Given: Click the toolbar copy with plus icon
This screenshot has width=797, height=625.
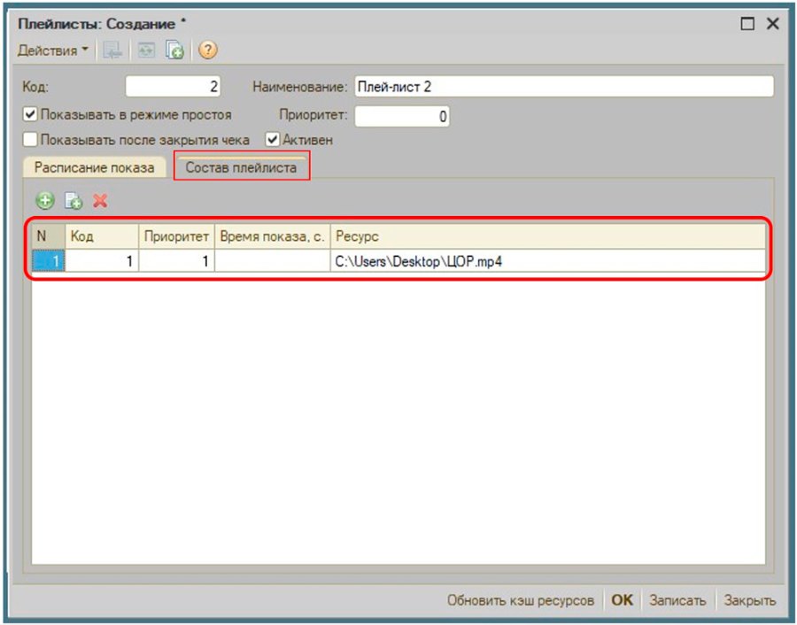Looking at the screenshot, I should pyautogui.click(x=174, y=50).
